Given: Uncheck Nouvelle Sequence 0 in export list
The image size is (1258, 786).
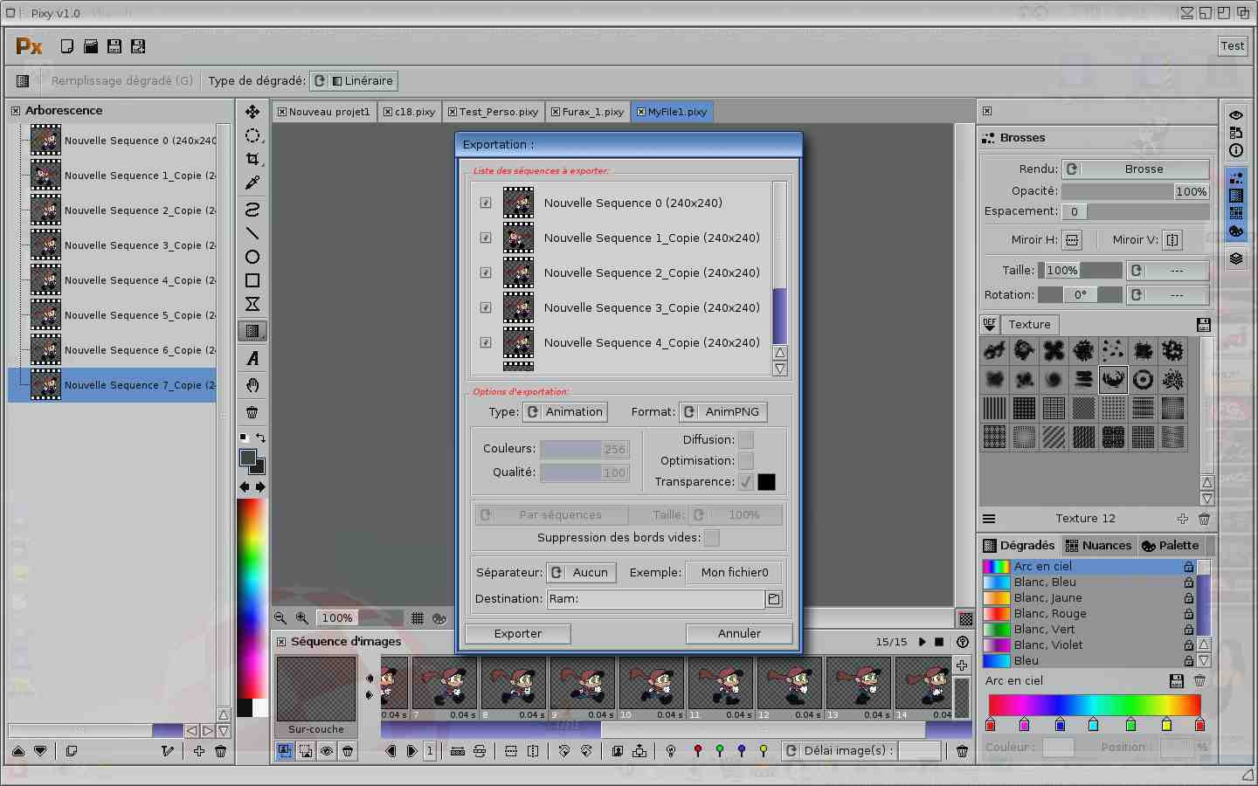Looking at the screenshot, I should pyautogui.click(x=486, y=203).
